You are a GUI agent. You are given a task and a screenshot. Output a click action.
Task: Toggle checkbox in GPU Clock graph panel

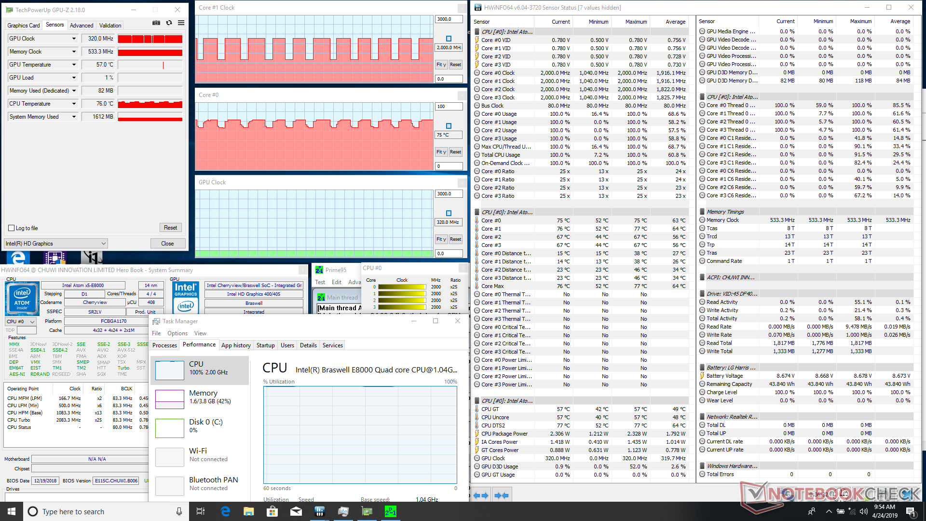click(449, 213)
